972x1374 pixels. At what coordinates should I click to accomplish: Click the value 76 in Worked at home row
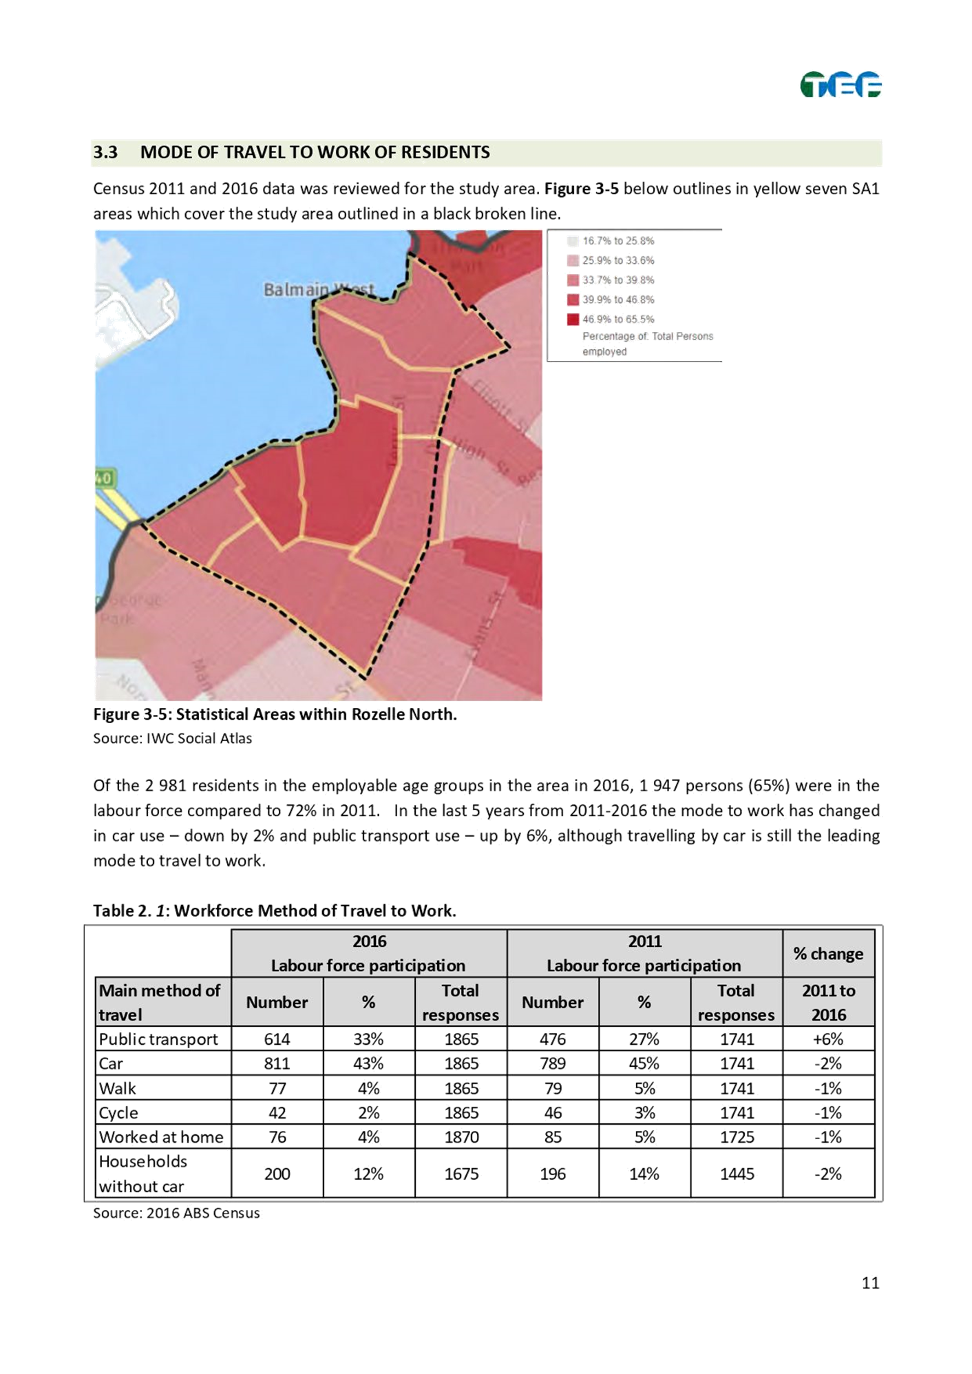pyautogui.click(x=277, y=1137)
